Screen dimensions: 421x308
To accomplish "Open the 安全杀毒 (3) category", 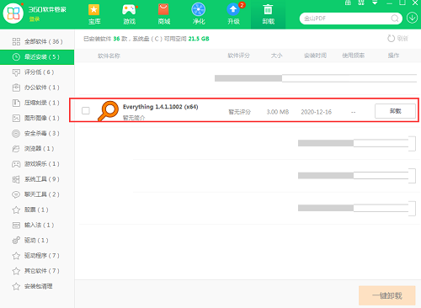I will tap(37, 133).
